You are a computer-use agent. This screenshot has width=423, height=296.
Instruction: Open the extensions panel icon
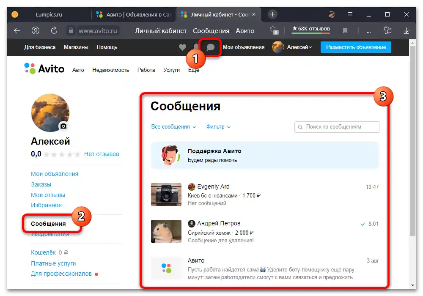(387, 30)
